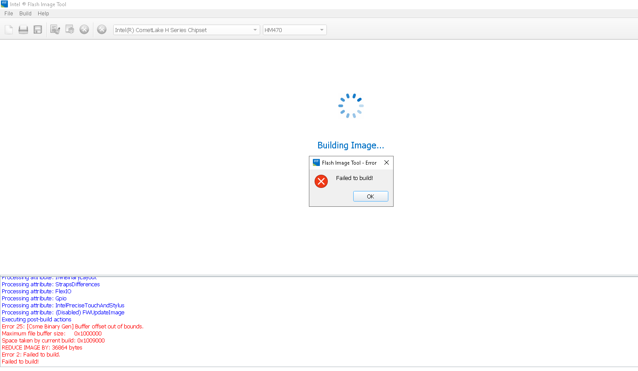Click the blank page New file toolbar icon
The image size is (638, 371).
tap(9, 29)
